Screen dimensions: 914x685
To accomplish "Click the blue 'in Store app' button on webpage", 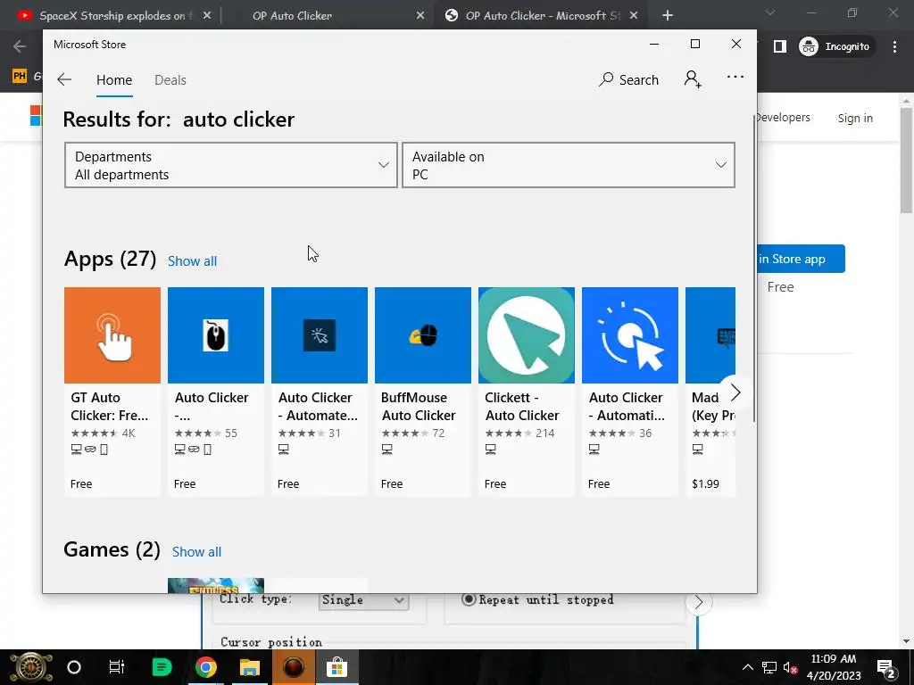I will click(801, 259).
